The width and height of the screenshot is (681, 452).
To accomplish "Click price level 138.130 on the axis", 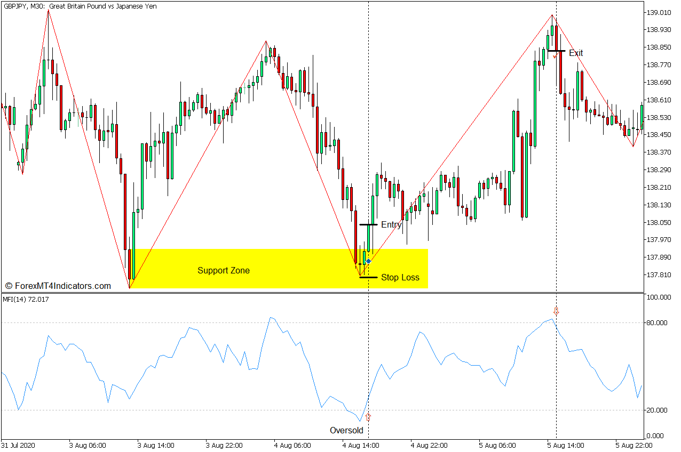I will click(x=659, y=205).
